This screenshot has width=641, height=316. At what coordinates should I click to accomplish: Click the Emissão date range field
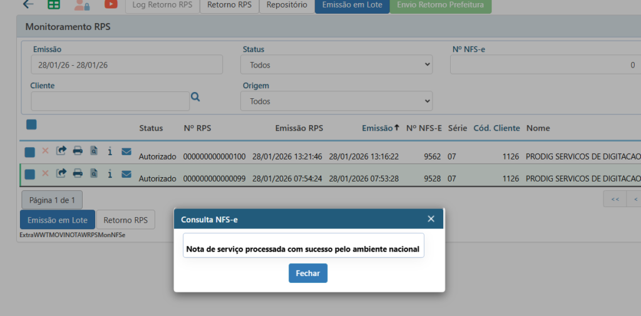coord(126,64)
